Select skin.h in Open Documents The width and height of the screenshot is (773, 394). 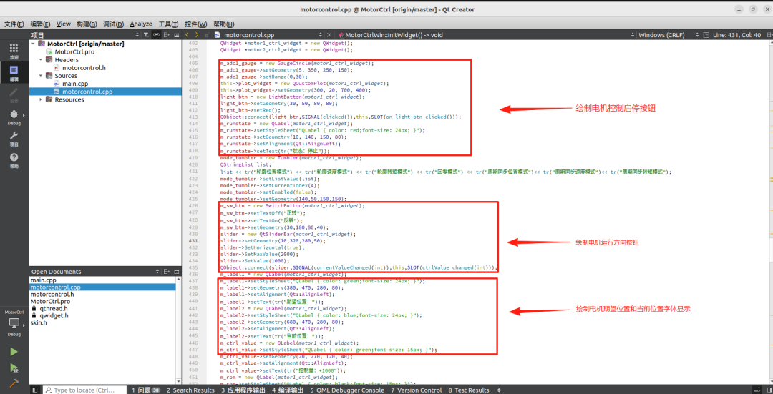pos(39,322)
